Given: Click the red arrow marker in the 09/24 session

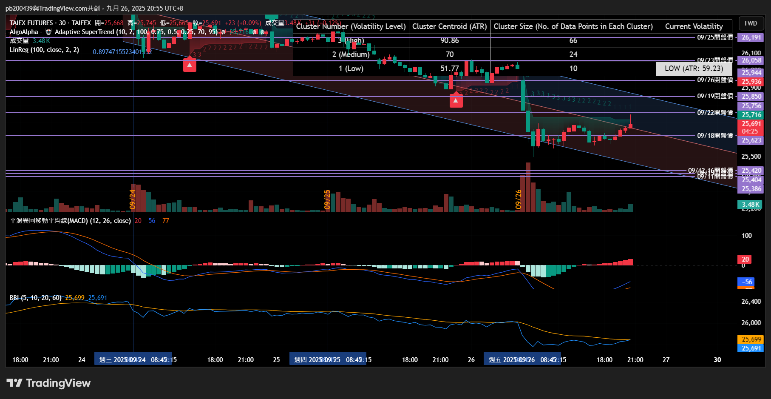Looking at the screenshot, I should (190, 65).
